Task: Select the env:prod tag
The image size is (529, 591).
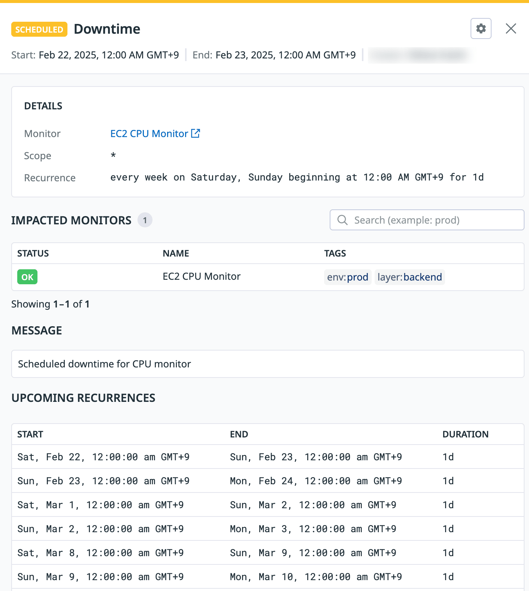Action: click(x=348, y=277)
